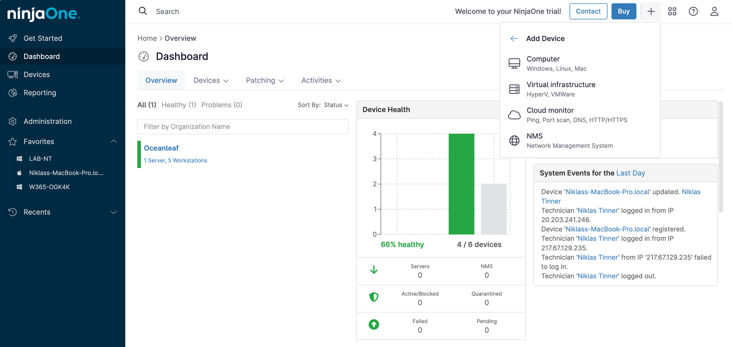The height and width of the screenshot is (347, 732).
Task: Click the green up arrow patch icon
Action: pos(374,324)
